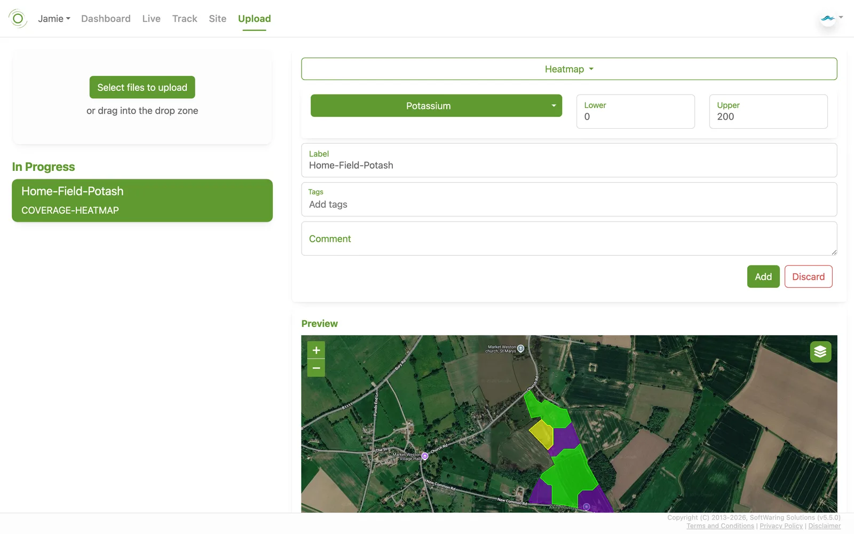Select the Home-Field-Potash in-progress item
Image resolution: width=854 pixels, height=534 pixels.
(142, 200)
